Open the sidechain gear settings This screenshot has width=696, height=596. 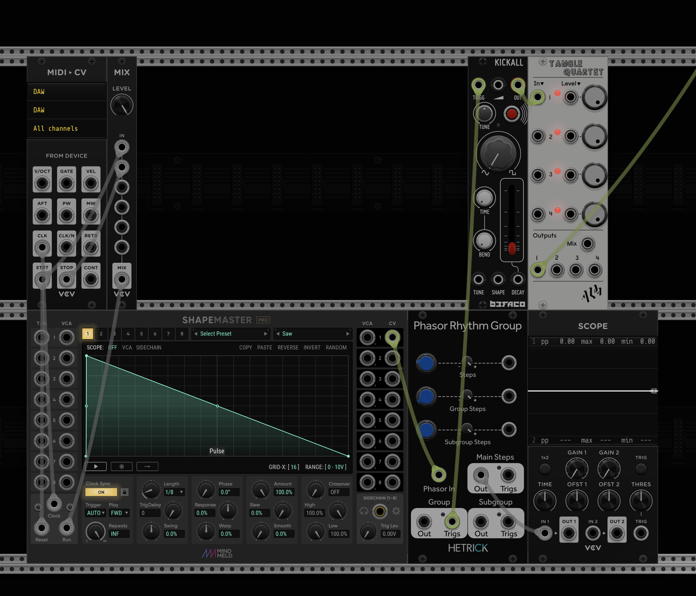(396, 511)
